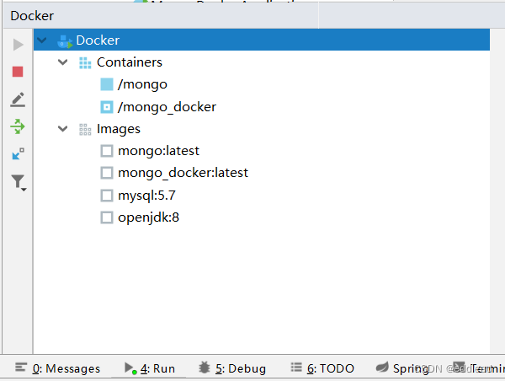Screen dimensions: 505x381
Task: Stop the Docker connection with red square
Action: coord(18,72)
